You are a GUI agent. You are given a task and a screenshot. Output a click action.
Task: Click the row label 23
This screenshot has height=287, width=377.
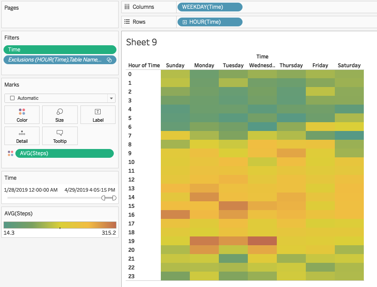tap(131, 276)
